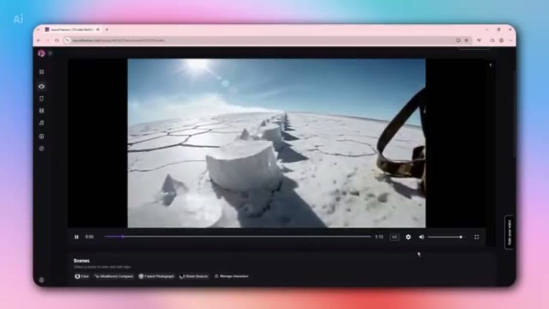Open the tab search dropdown arrow
The height and width of the screenshot is (309, 549).
(38, 30)
